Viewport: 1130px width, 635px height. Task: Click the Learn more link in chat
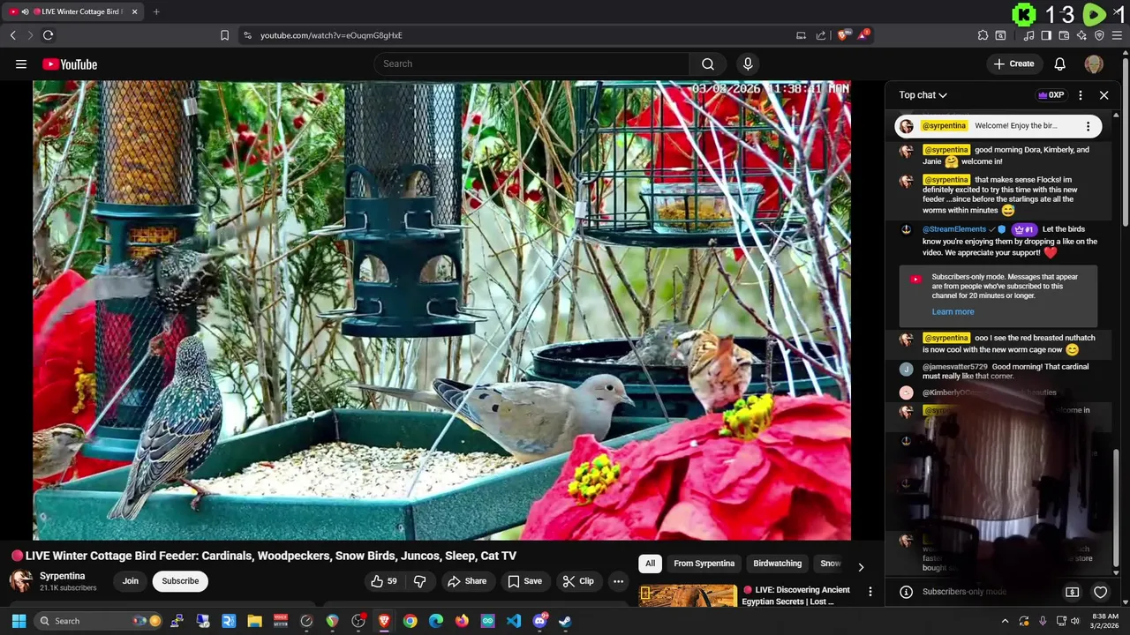[x=953, y=311]
